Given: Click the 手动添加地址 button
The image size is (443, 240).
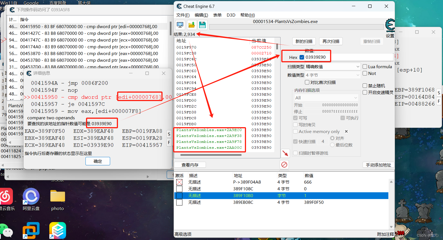Looking at the screenshot, I should 379,165.
